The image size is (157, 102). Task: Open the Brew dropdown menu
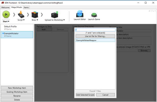tap(37, 20)
